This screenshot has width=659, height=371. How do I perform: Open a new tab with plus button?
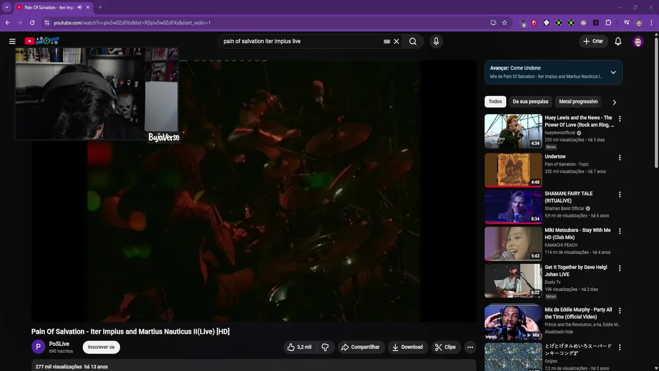[x=100, y=7]
